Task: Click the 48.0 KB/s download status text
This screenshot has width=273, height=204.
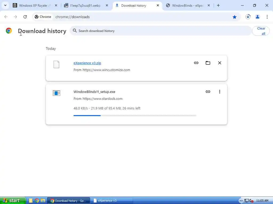Action: coord(107,108)
